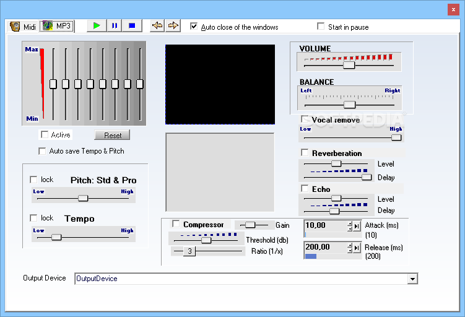Click the Tempo slider handle
Screen dimensions: 465x317
56,237
